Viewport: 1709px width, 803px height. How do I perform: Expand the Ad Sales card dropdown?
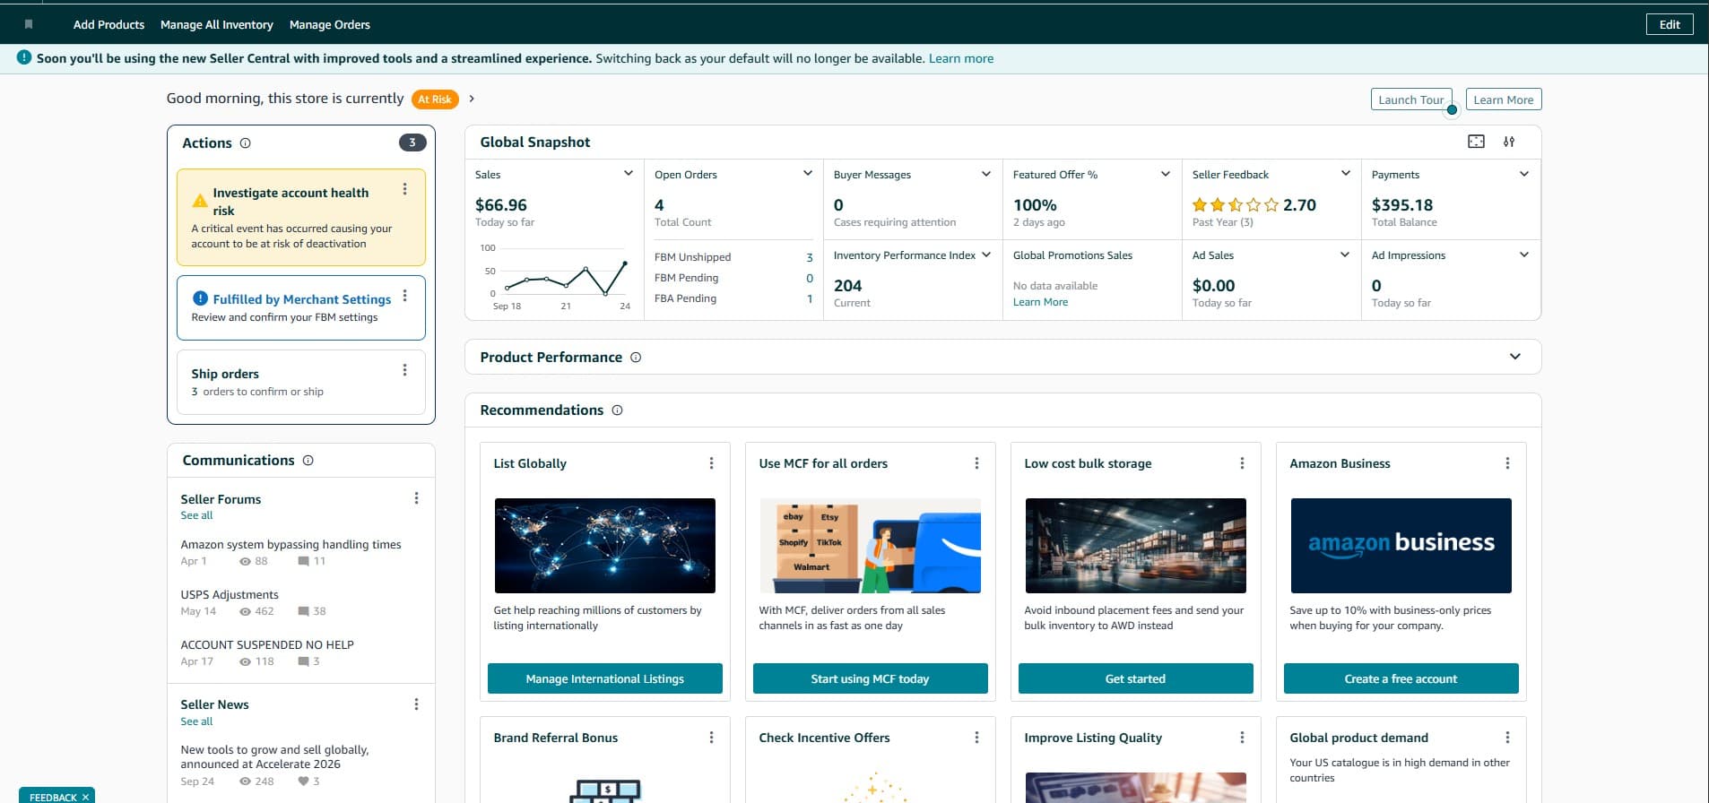(x=1345, y=255)
